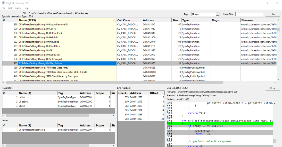The width and height of the screenshot is (282, 147).
Task: Open the Help menu
Action: tap(26, 8)
